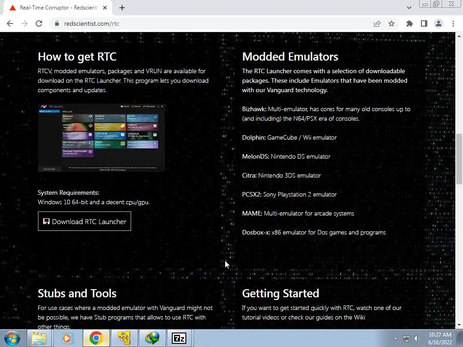
Task: View site security lock info
Action: (x=57, y=23)
